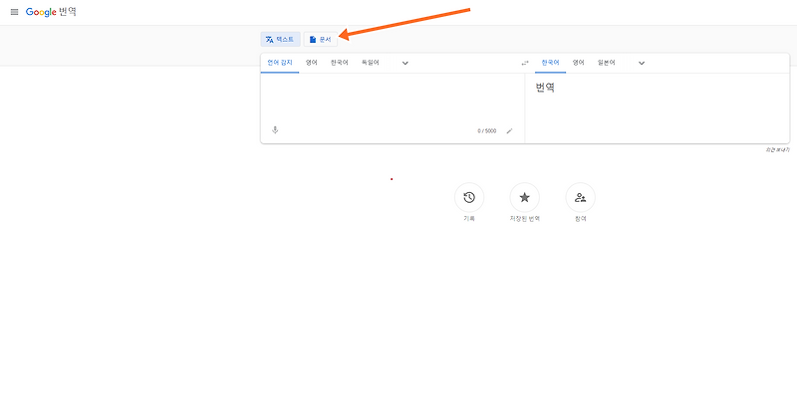This screenshot has height=403, width=797.
Task: Expand the target language list chevron
Action: pos(642,63)
